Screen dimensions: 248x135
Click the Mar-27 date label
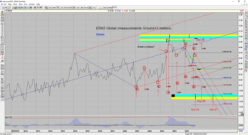click(x=214, y=110)
